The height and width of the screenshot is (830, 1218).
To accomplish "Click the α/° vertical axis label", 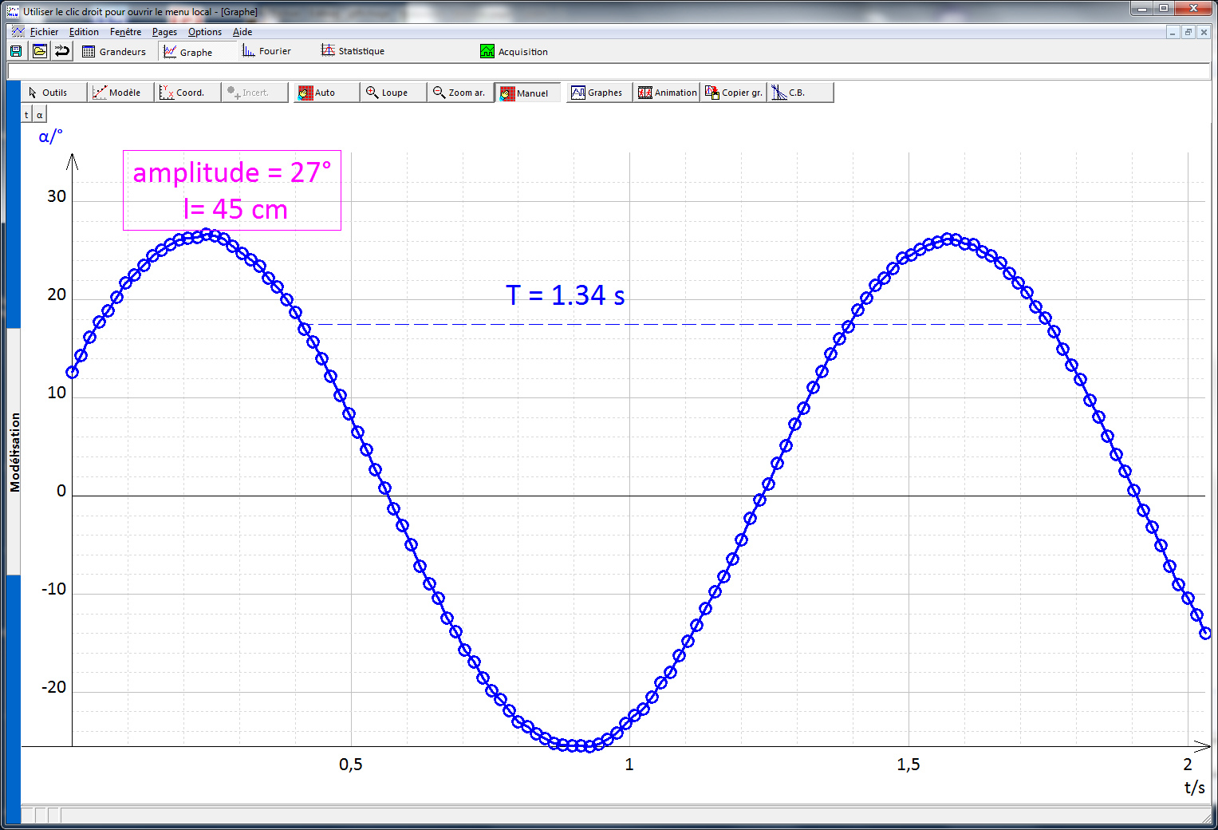I will coord(50,136).
